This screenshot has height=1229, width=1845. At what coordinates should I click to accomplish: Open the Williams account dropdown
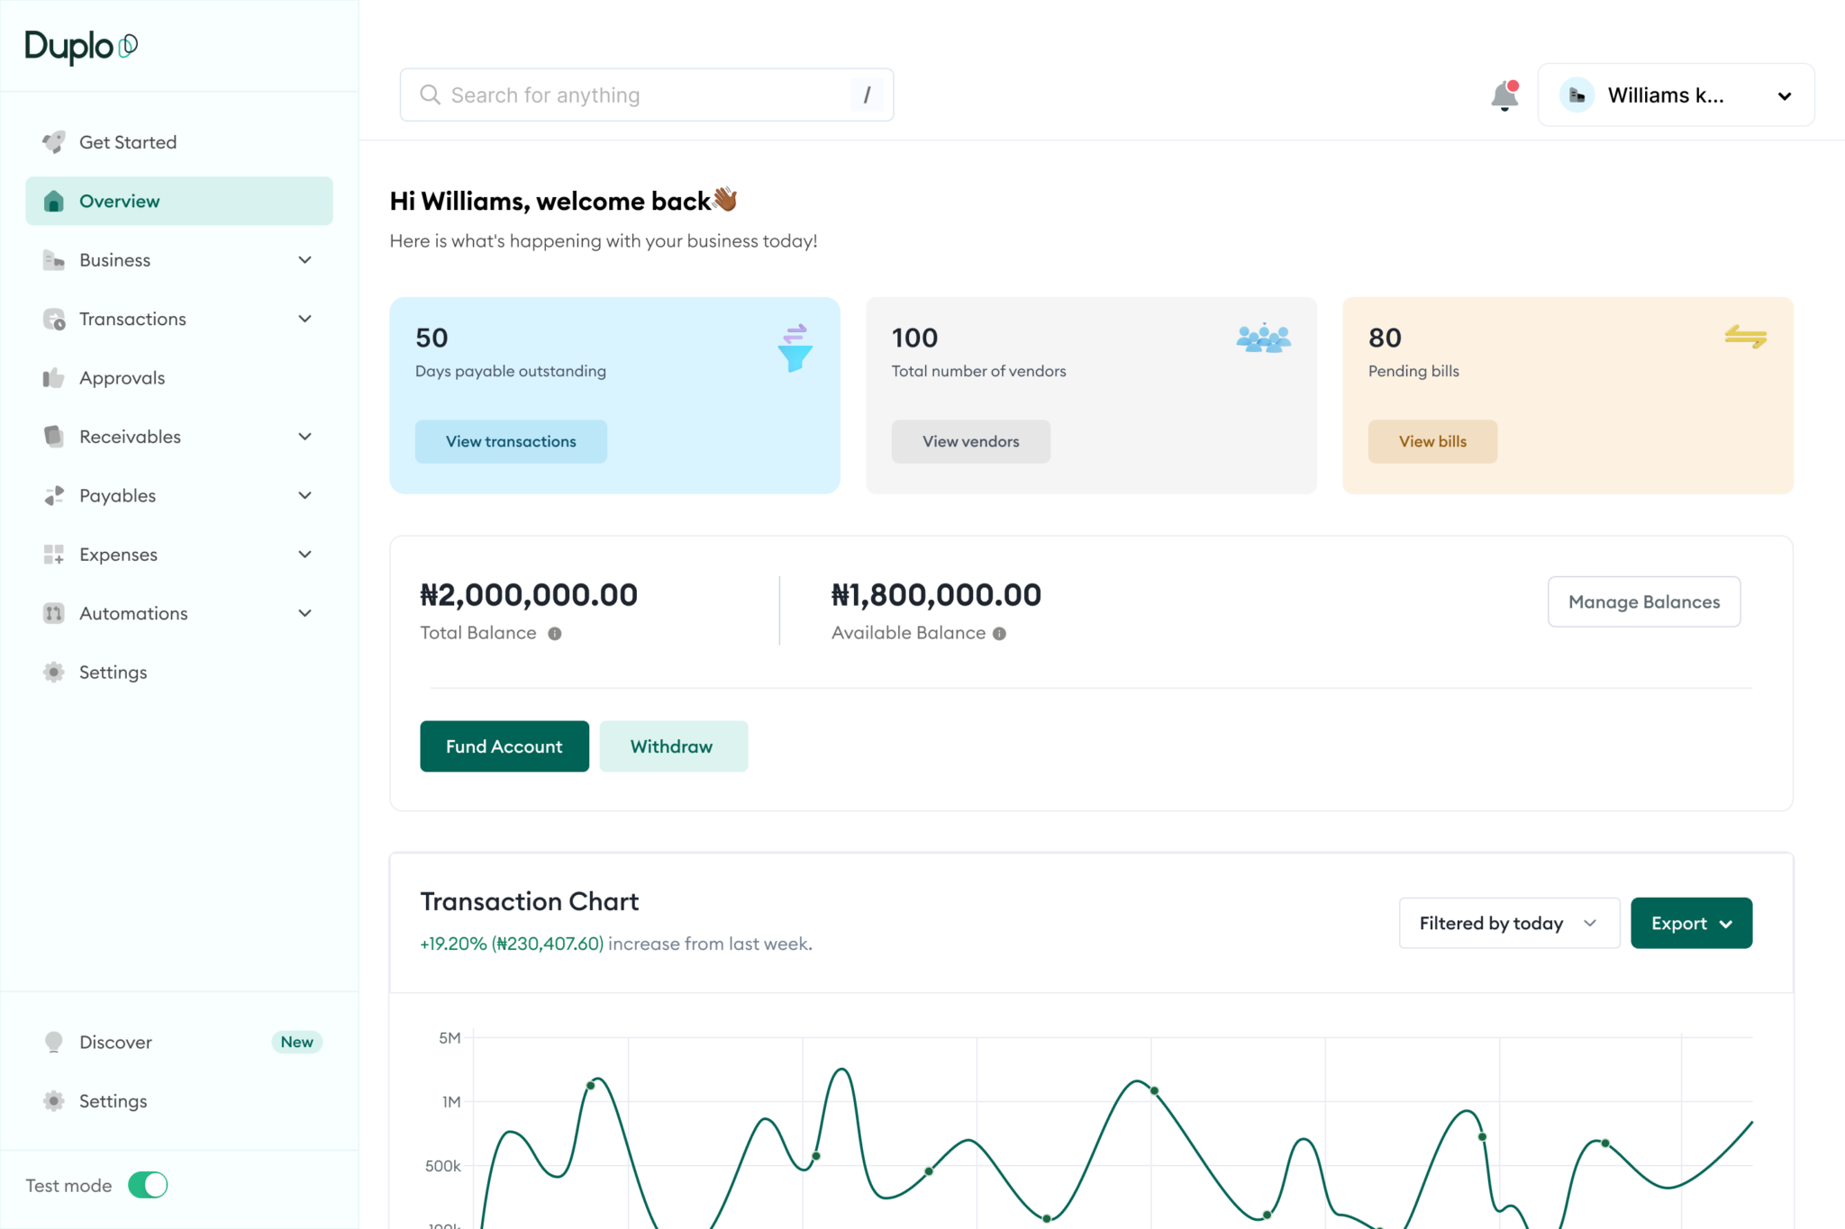coord(1676,95)
